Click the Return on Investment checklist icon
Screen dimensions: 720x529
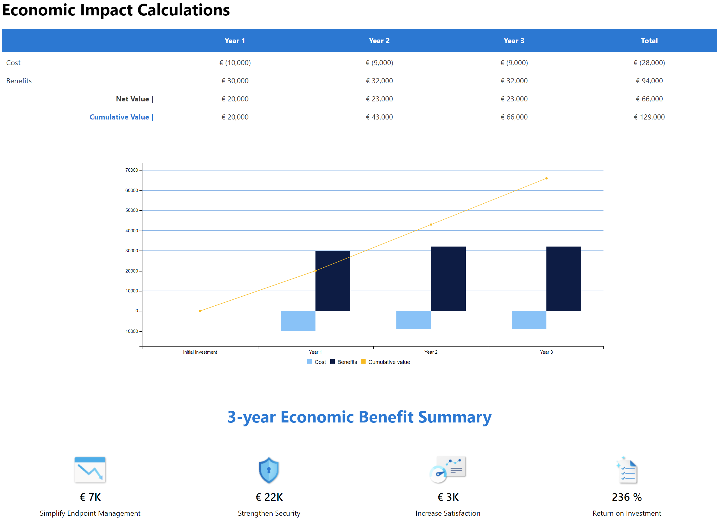[627, 470]
